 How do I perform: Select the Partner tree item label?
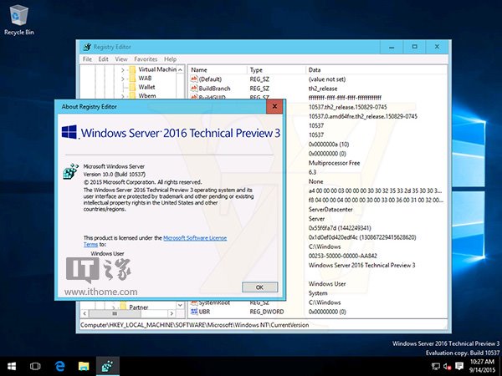click(139, 307)
